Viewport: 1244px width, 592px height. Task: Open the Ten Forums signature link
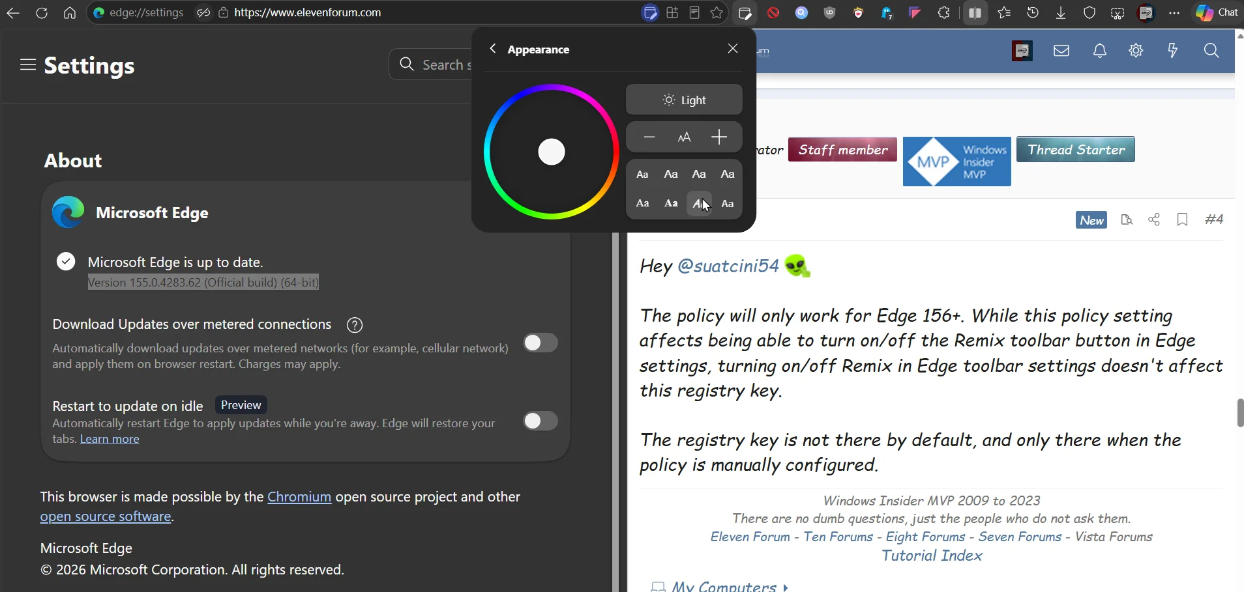[x=838, y=537]
